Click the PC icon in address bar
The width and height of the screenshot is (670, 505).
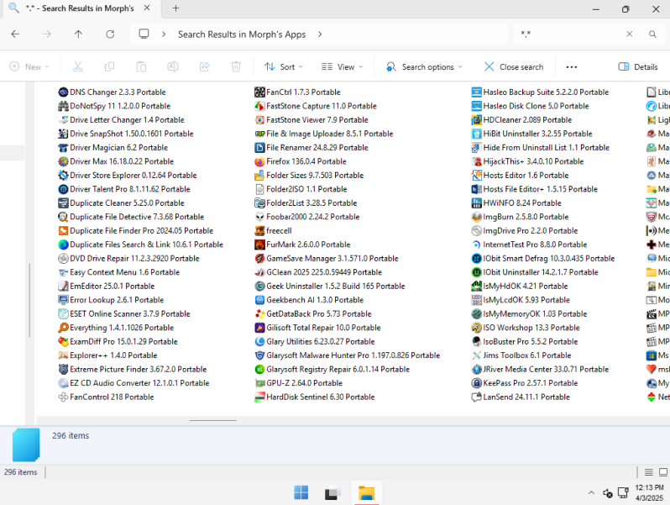[x=144, y=34]
